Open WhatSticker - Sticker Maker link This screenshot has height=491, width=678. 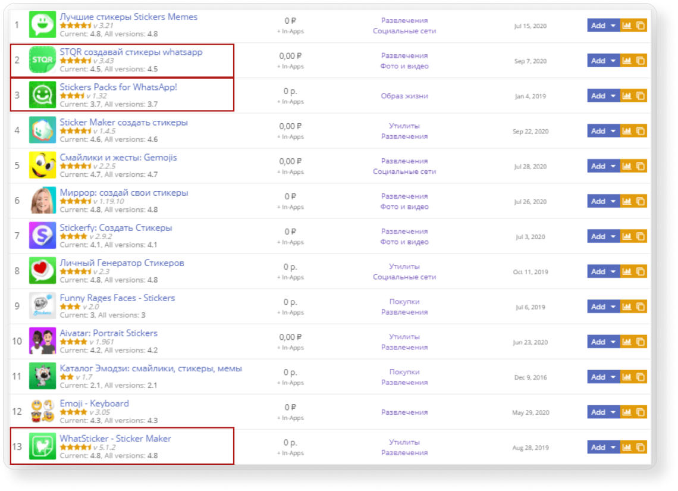pyautogui.click(x=115, y=439)
